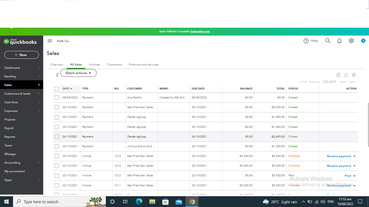Open the Batch actions dropdown
The image size is (369, 207).
coord(78,73)
